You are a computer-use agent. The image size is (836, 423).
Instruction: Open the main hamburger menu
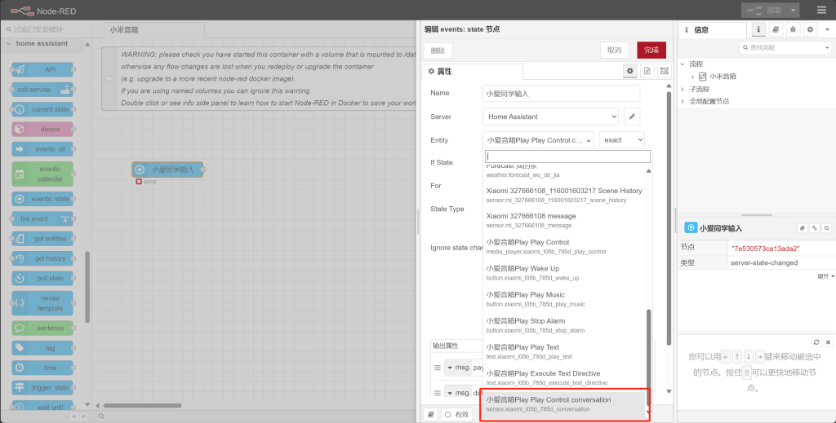point(821,10)
